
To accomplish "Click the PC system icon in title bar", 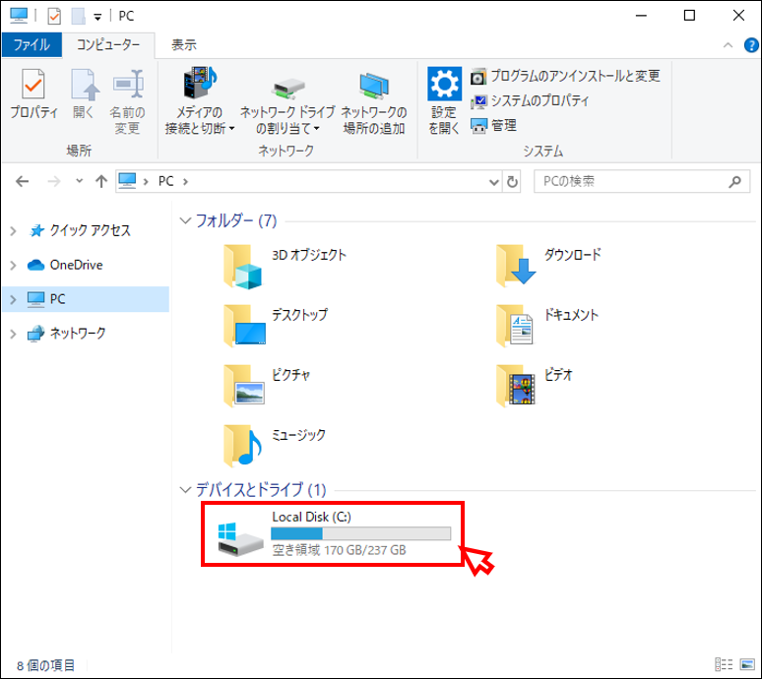I will [19, 16].
